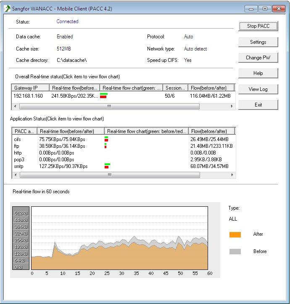Viewport: 290px width, 304px height.
Task: Click the 60-second real-time flow graph
Action: click(x=119, y=238)
